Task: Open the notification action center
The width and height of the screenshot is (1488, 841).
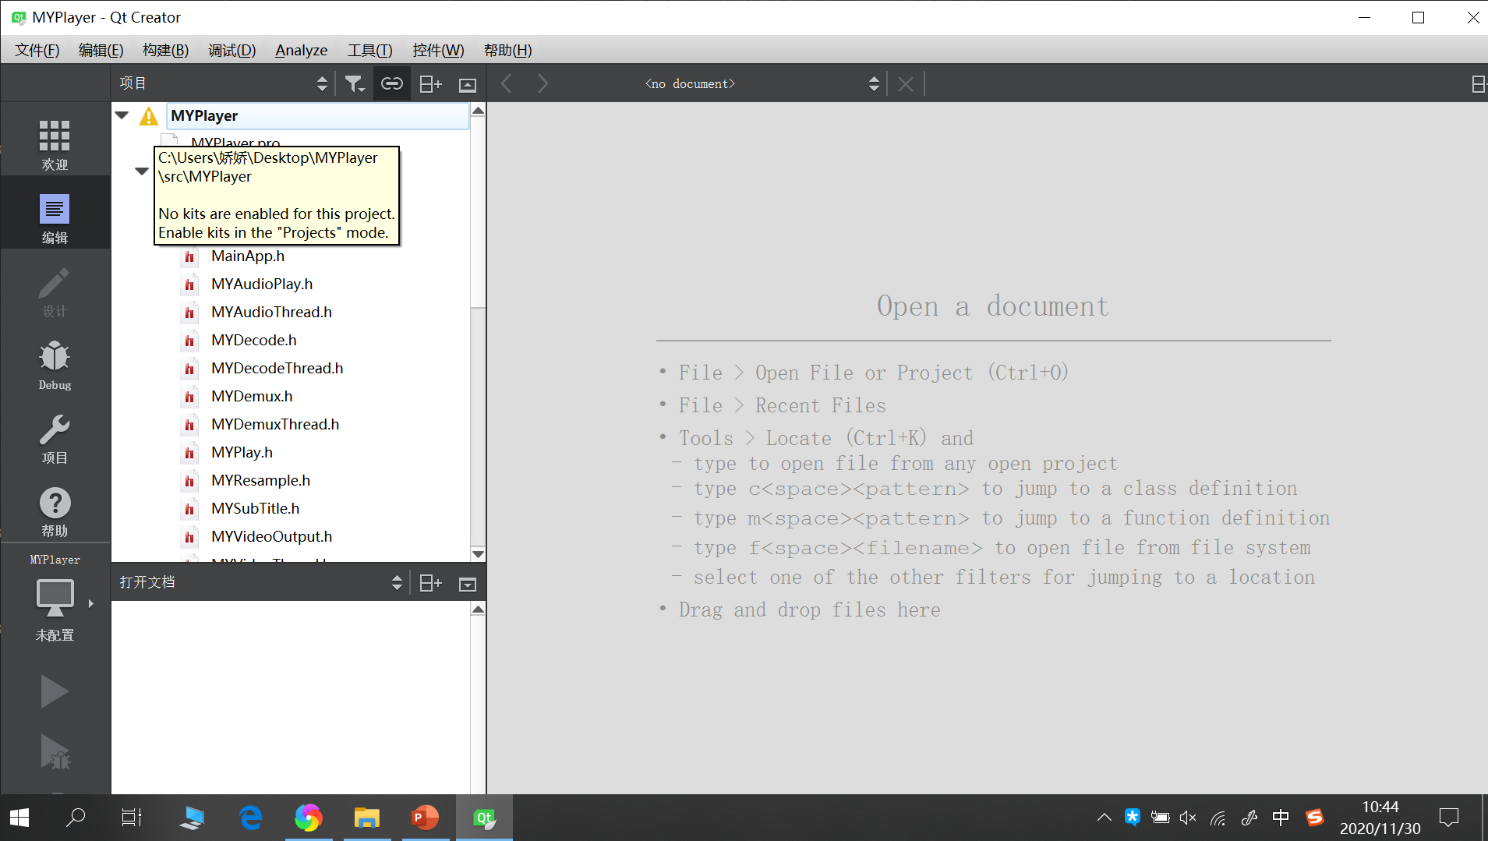Action: coord(1449,818)
